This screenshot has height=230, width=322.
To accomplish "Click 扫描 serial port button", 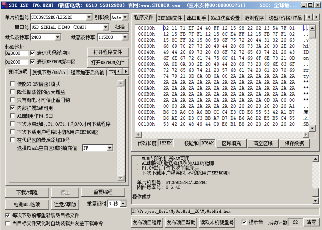I will [120, 27].
